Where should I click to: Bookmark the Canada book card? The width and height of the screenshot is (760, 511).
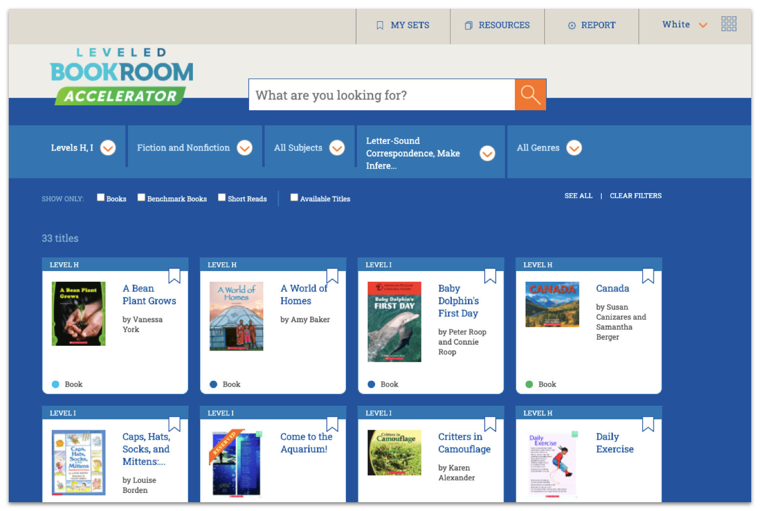tap(648, 275)
